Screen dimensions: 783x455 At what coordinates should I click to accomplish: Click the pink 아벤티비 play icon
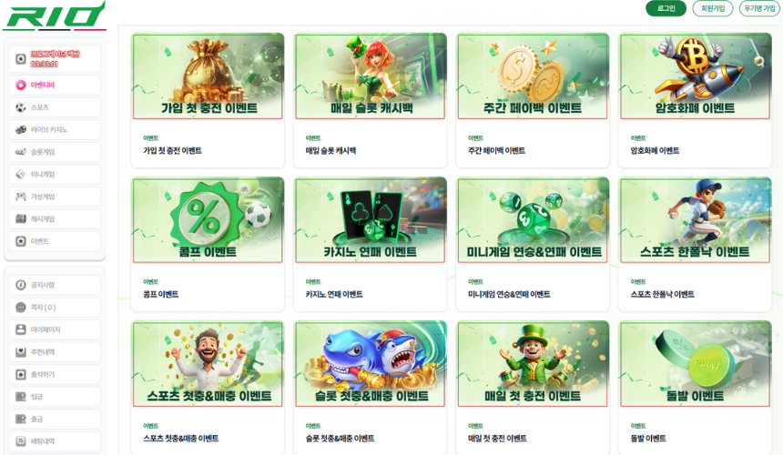20,86
